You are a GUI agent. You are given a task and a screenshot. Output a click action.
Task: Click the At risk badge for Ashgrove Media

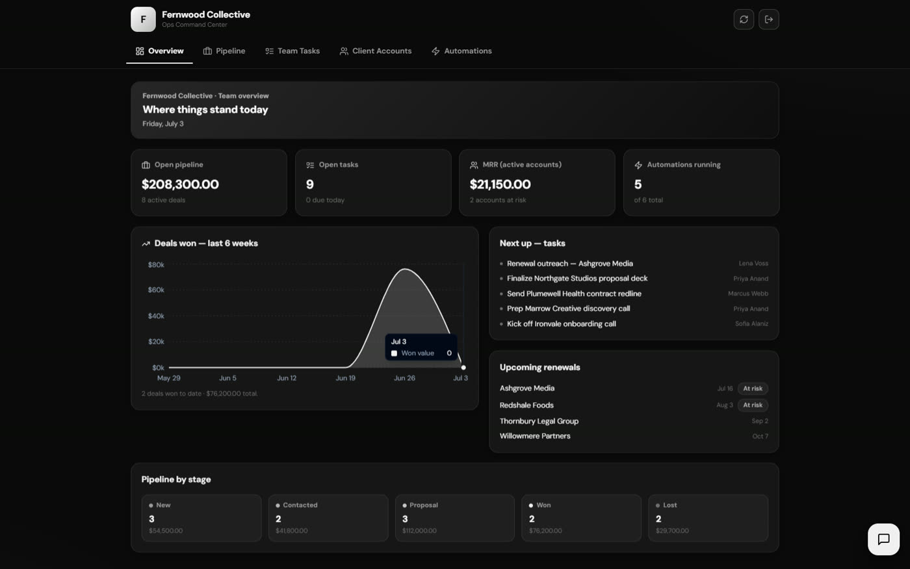(x=753, y=388)
